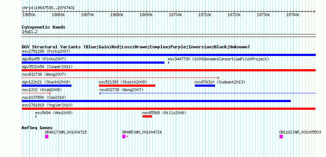Open esv5494 (Ahn2009) label
The height and width of the screenshot is (157, 326).
[54, 113]
